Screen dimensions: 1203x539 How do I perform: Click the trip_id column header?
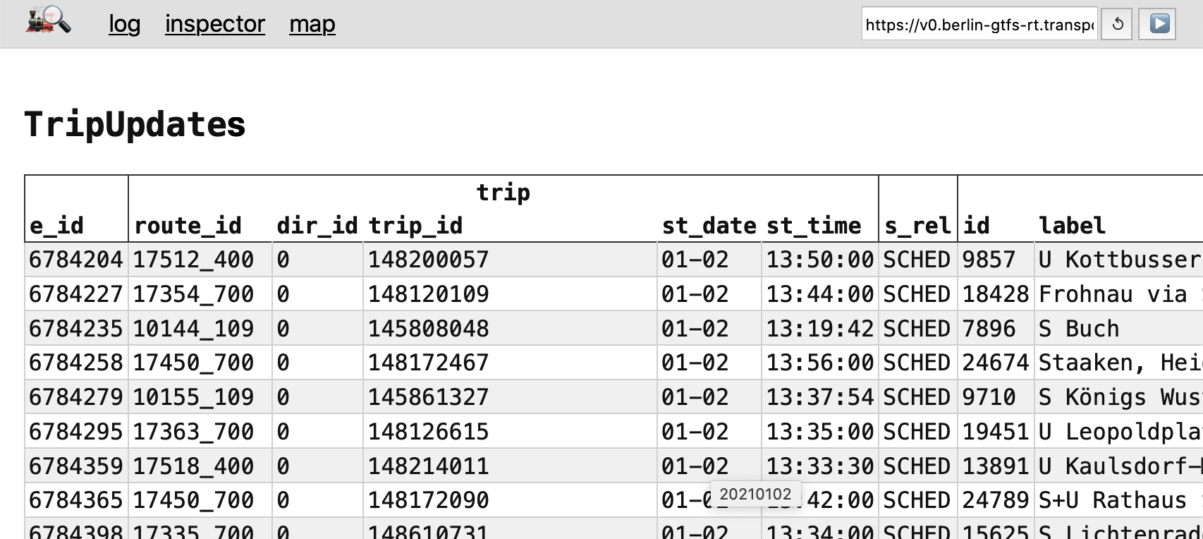(416, 226)
